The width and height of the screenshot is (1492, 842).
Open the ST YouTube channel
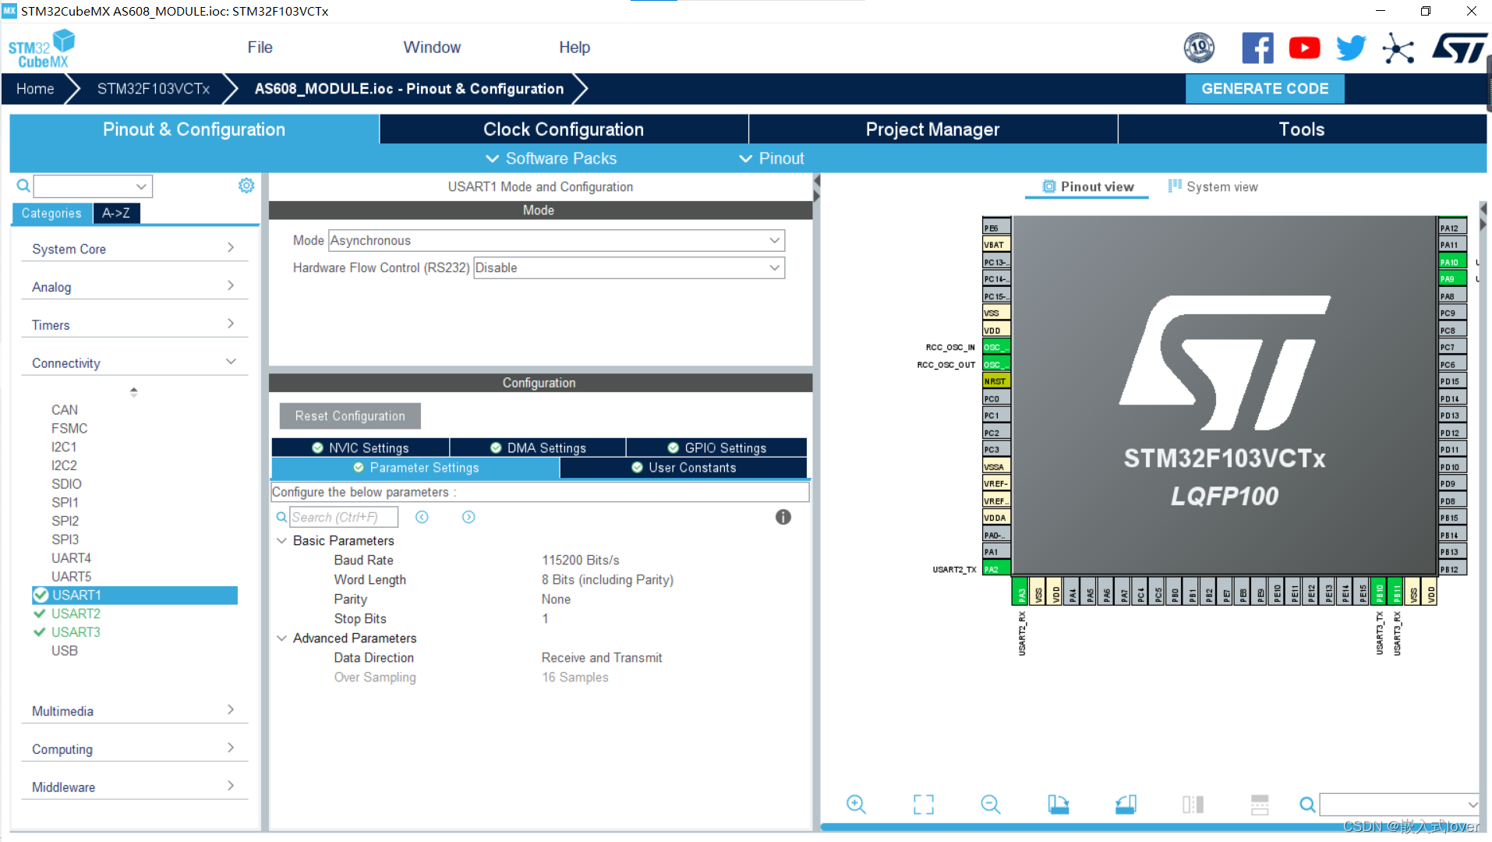(1304, 47)
